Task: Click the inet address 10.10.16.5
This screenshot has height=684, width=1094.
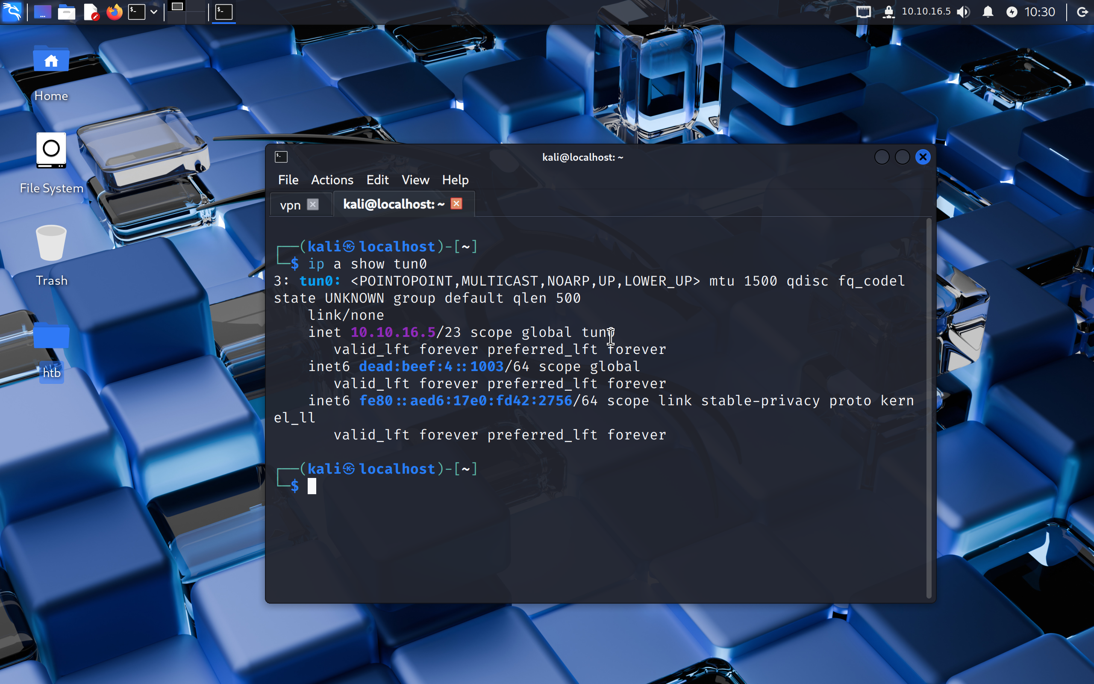Action: tap(393, 333)
